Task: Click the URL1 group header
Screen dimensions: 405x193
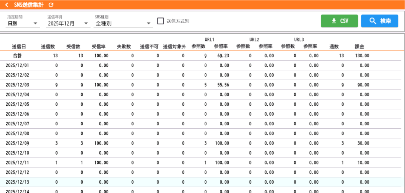Action: [210, 39]
